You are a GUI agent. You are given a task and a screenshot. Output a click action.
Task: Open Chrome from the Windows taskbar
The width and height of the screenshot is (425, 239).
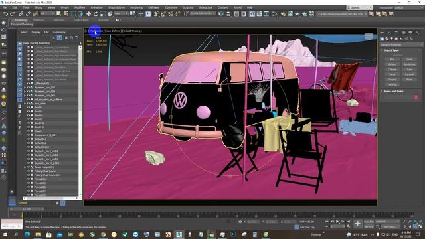pos(103,234)
